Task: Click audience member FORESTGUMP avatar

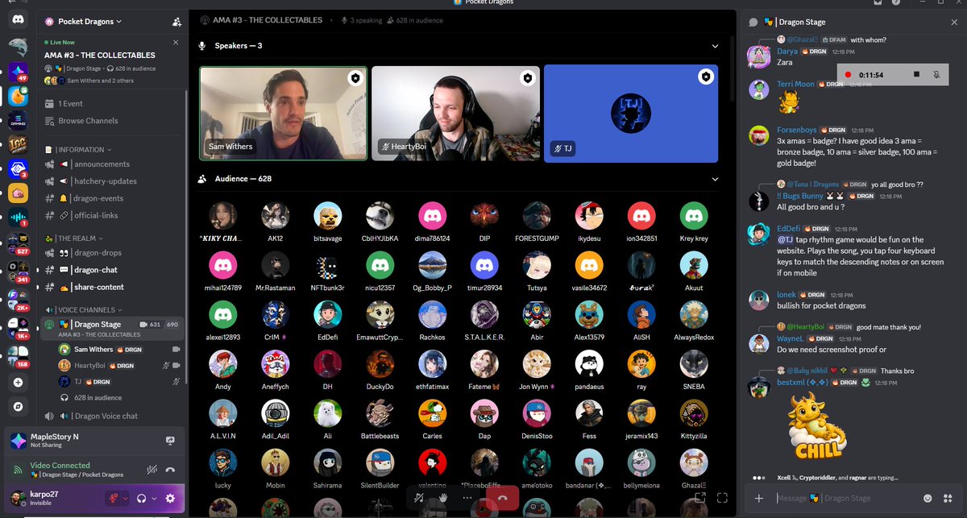Action: pos(537,215)
